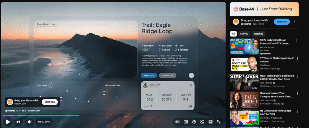Enter full screen mode

tap(219, 122)
